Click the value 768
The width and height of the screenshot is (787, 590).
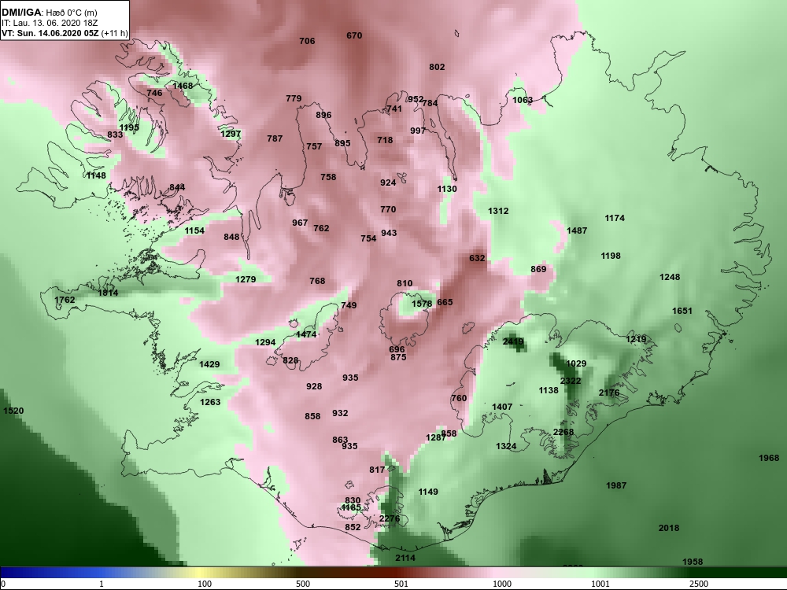tap(317, 282)
